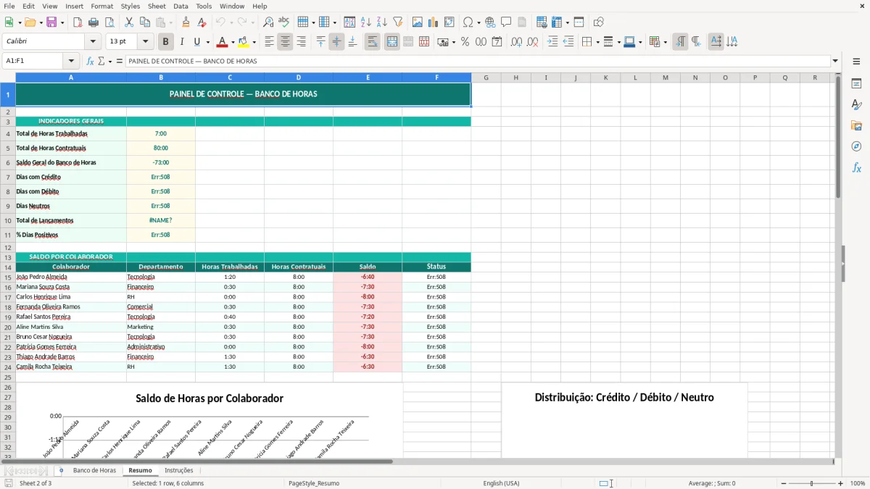Open the font color dropdown arrow

pyautogui.click(x=233, y=43)
